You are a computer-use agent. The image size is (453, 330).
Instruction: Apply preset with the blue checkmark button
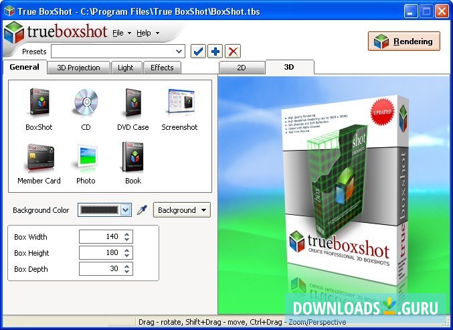click(x=198, y=52)
